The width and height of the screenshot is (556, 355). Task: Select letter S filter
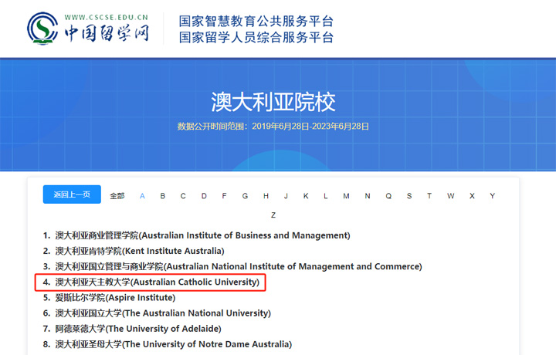(x=409, y=196)
